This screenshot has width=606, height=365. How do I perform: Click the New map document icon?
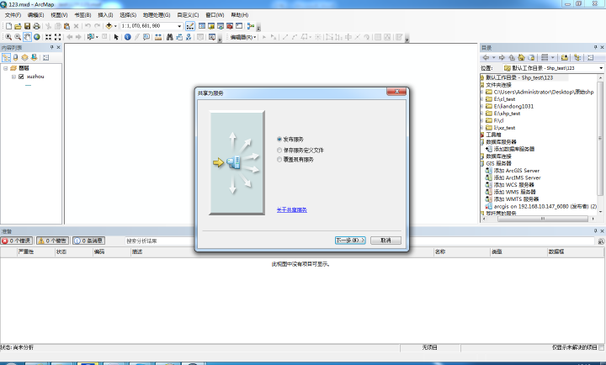8,26
